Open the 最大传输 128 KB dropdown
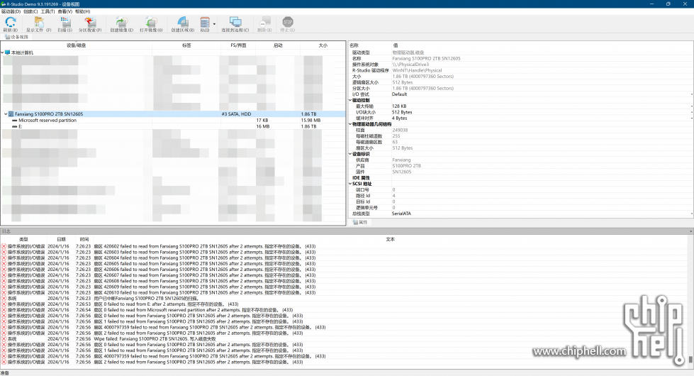Screen dimensions: 694x376 tap(691, 106)
